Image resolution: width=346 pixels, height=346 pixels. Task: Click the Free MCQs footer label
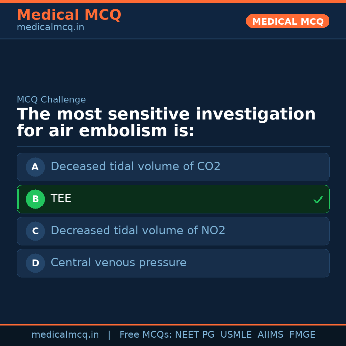coord(146,335)
